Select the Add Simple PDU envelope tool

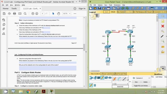[163, 47]
